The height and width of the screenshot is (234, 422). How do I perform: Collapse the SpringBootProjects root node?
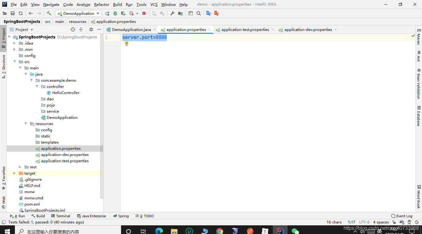9,37
